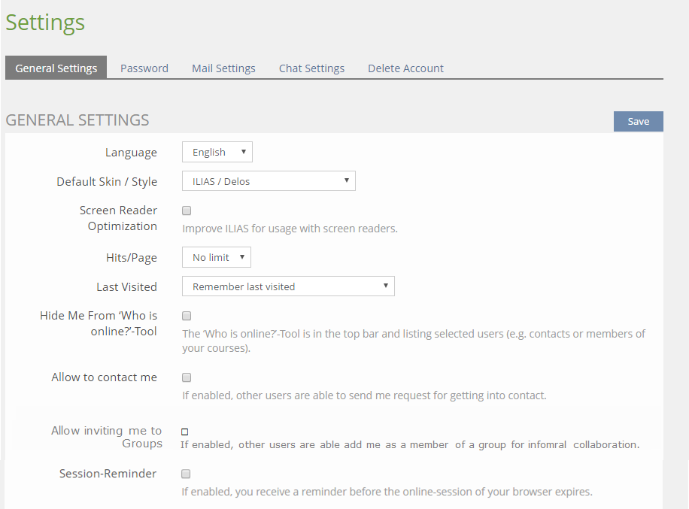
Task: Select the Delete Account tab
Action: pos(405,68)
